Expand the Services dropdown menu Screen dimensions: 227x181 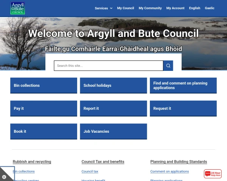[x=103, y=8]
